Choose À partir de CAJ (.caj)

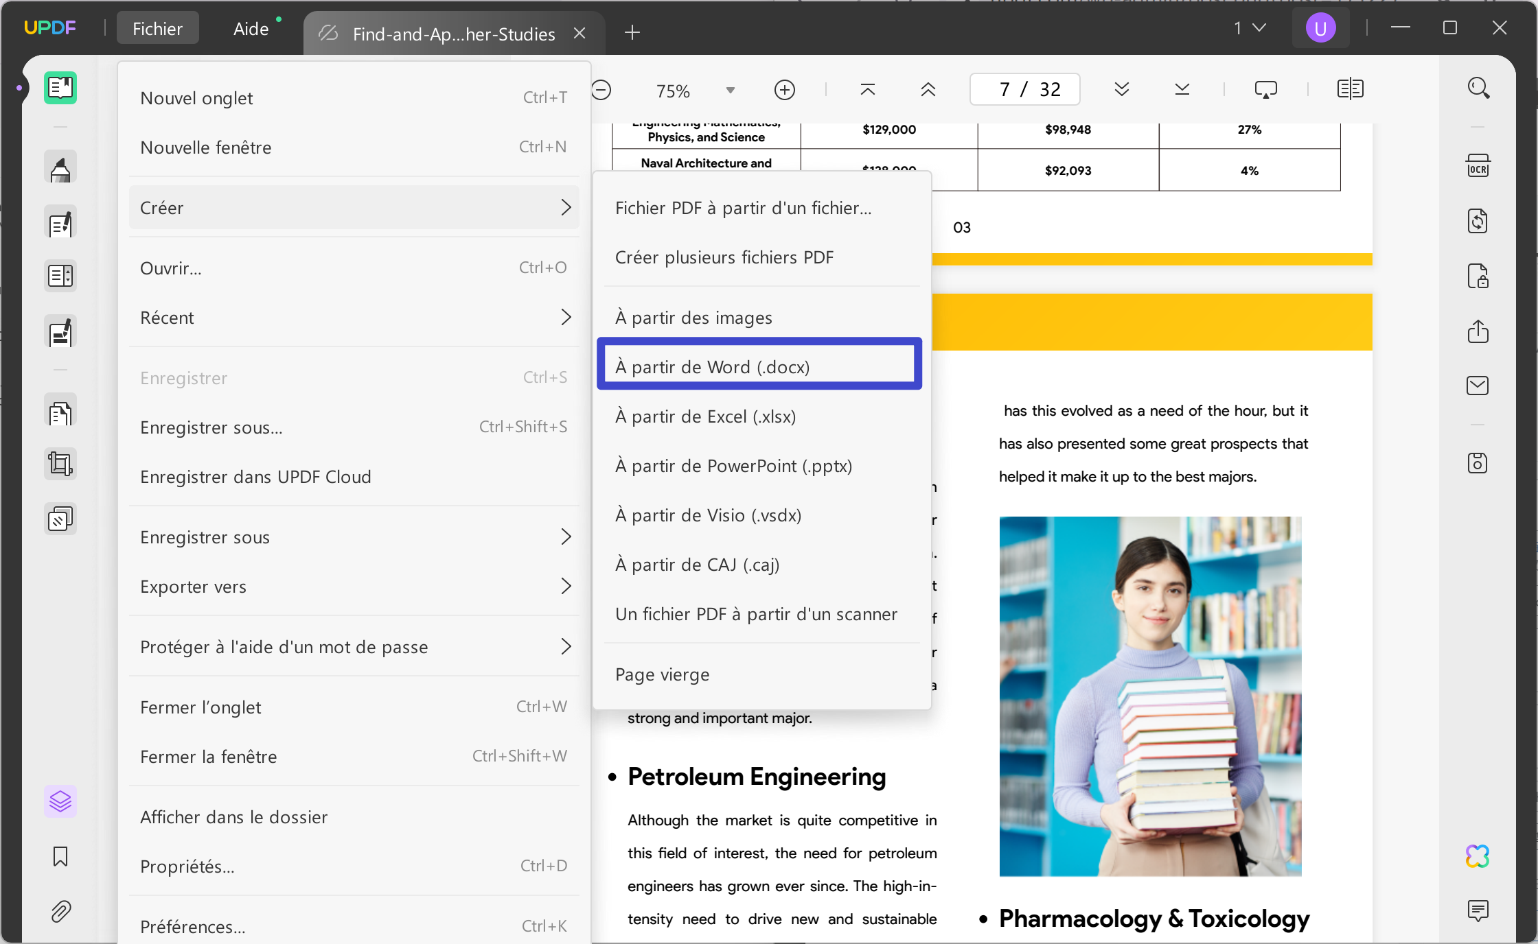tap(761, 564)
